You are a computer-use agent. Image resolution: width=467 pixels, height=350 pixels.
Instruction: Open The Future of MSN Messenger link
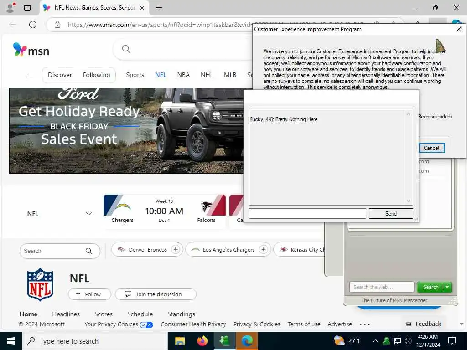[x=394, y=300]
